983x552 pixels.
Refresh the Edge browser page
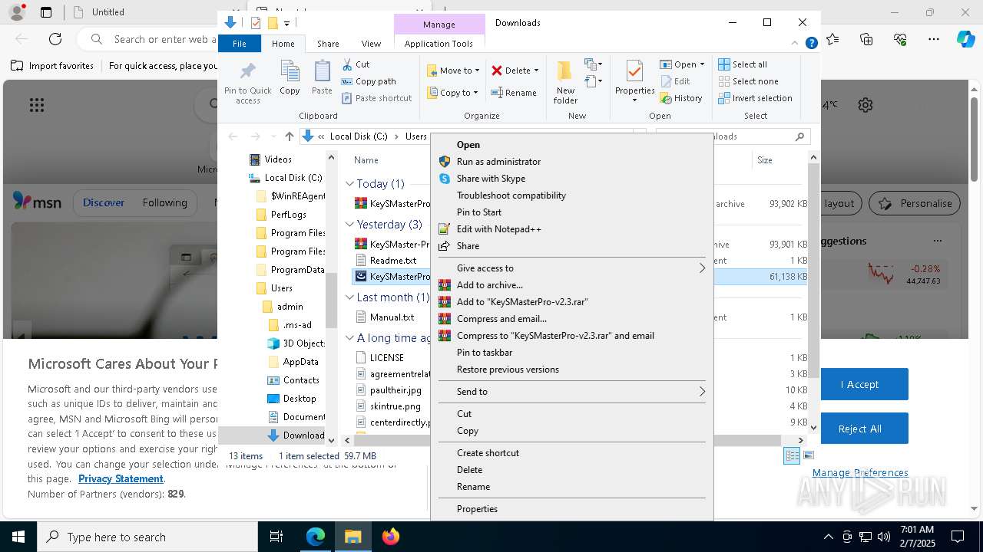pyautogui.click(x=55, y=39)
